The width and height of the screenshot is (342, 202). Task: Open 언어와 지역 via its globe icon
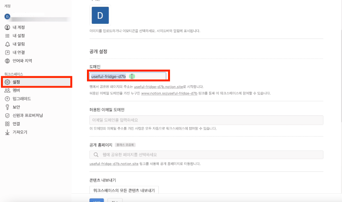(x=7, y=61)
